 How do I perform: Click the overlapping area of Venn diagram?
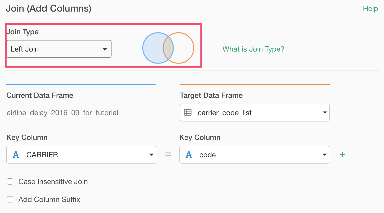168,48
